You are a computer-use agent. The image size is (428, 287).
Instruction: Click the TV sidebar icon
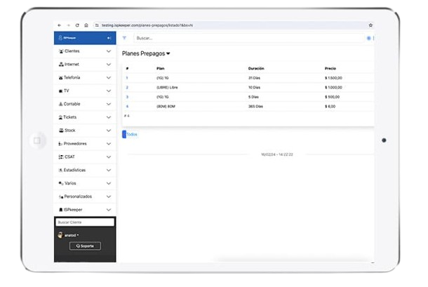click(x=61, y=91)
